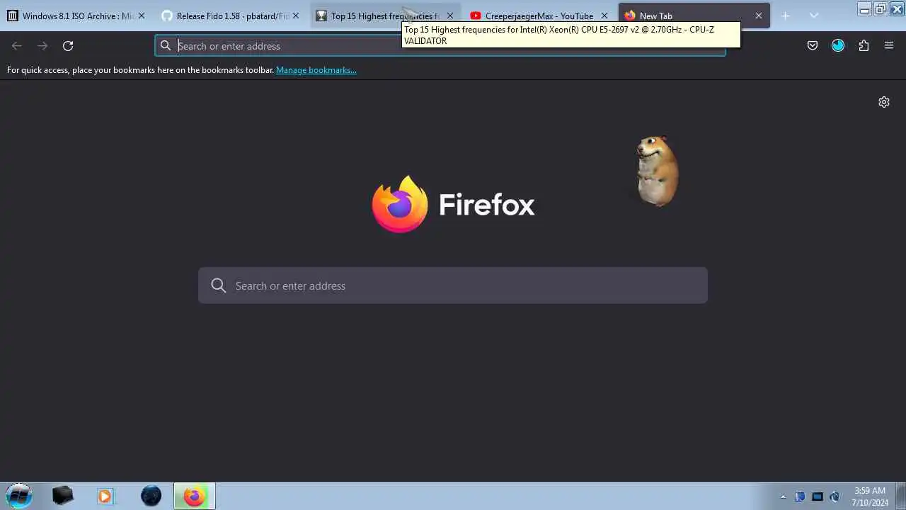The image size is (906, 510).
Task: Click the network monitor tray icon
Action: pos(818,497)
